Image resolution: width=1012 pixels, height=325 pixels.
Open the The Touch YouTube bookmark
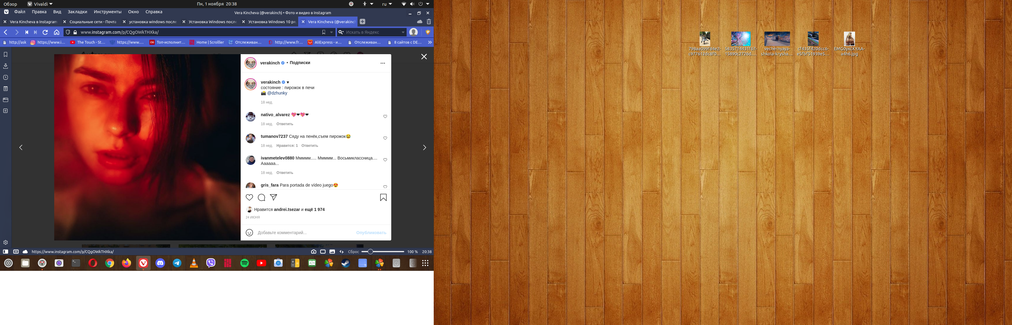pos(87,42)
